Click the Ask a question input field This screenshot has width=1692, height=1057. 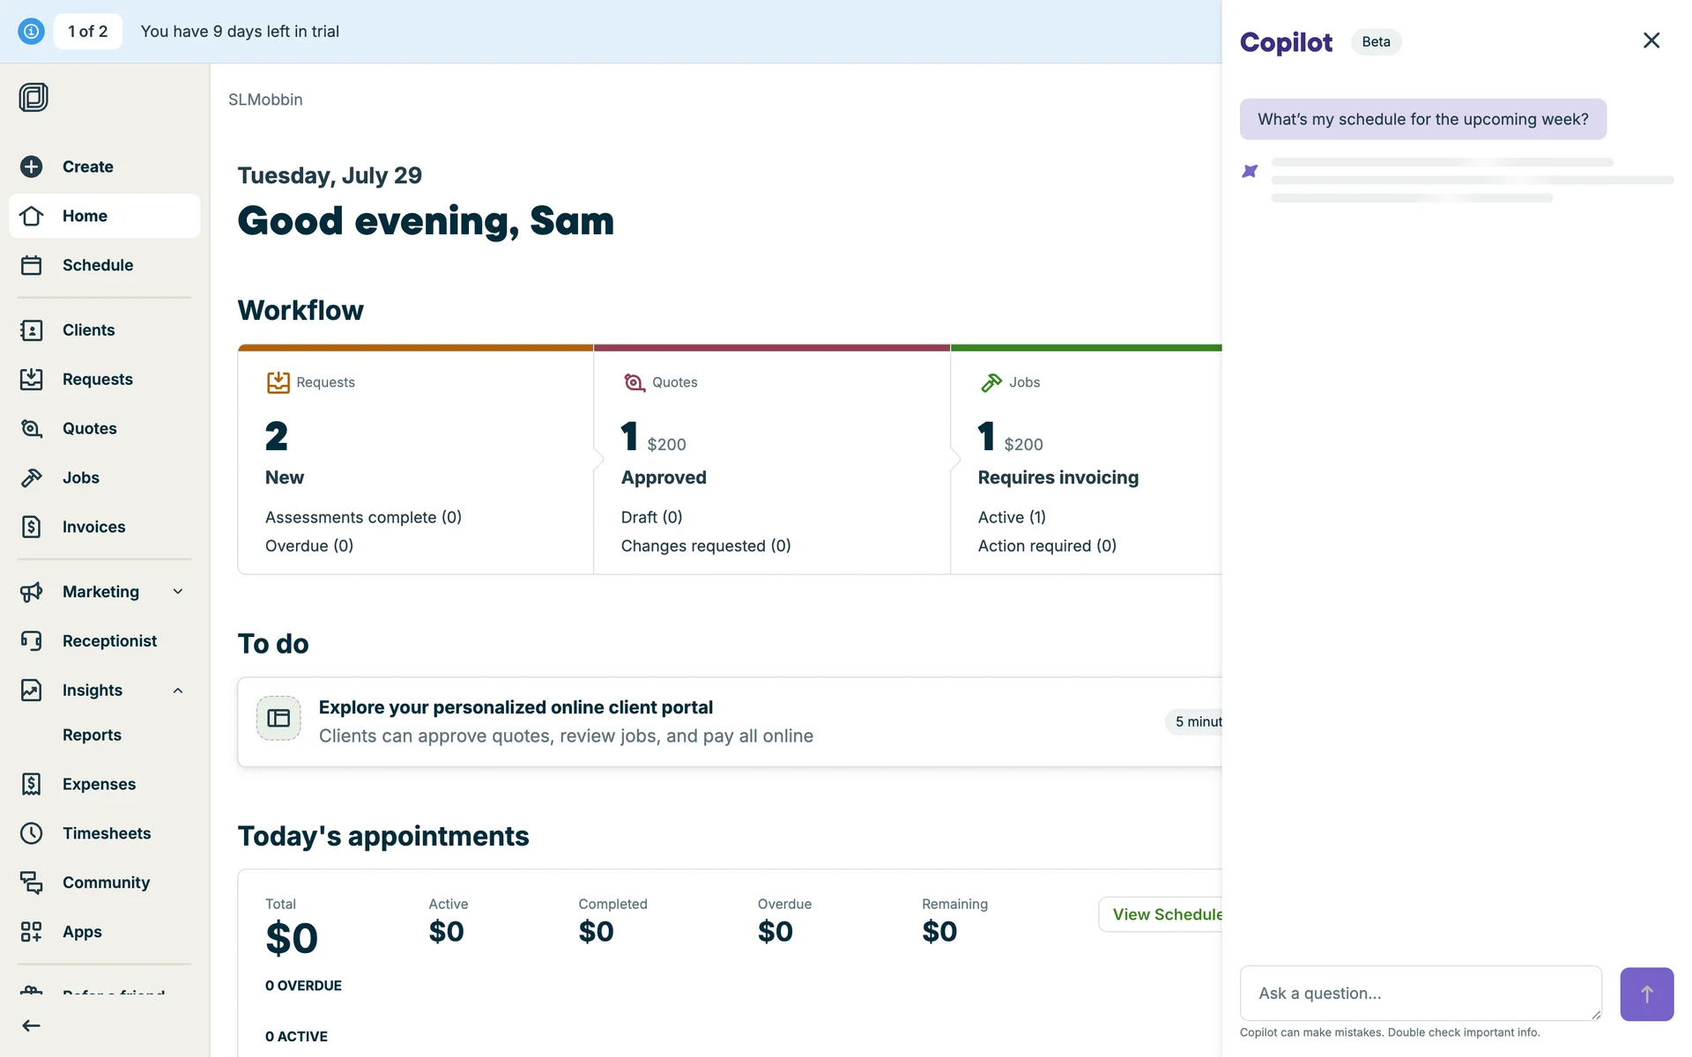pos(1420,994)
